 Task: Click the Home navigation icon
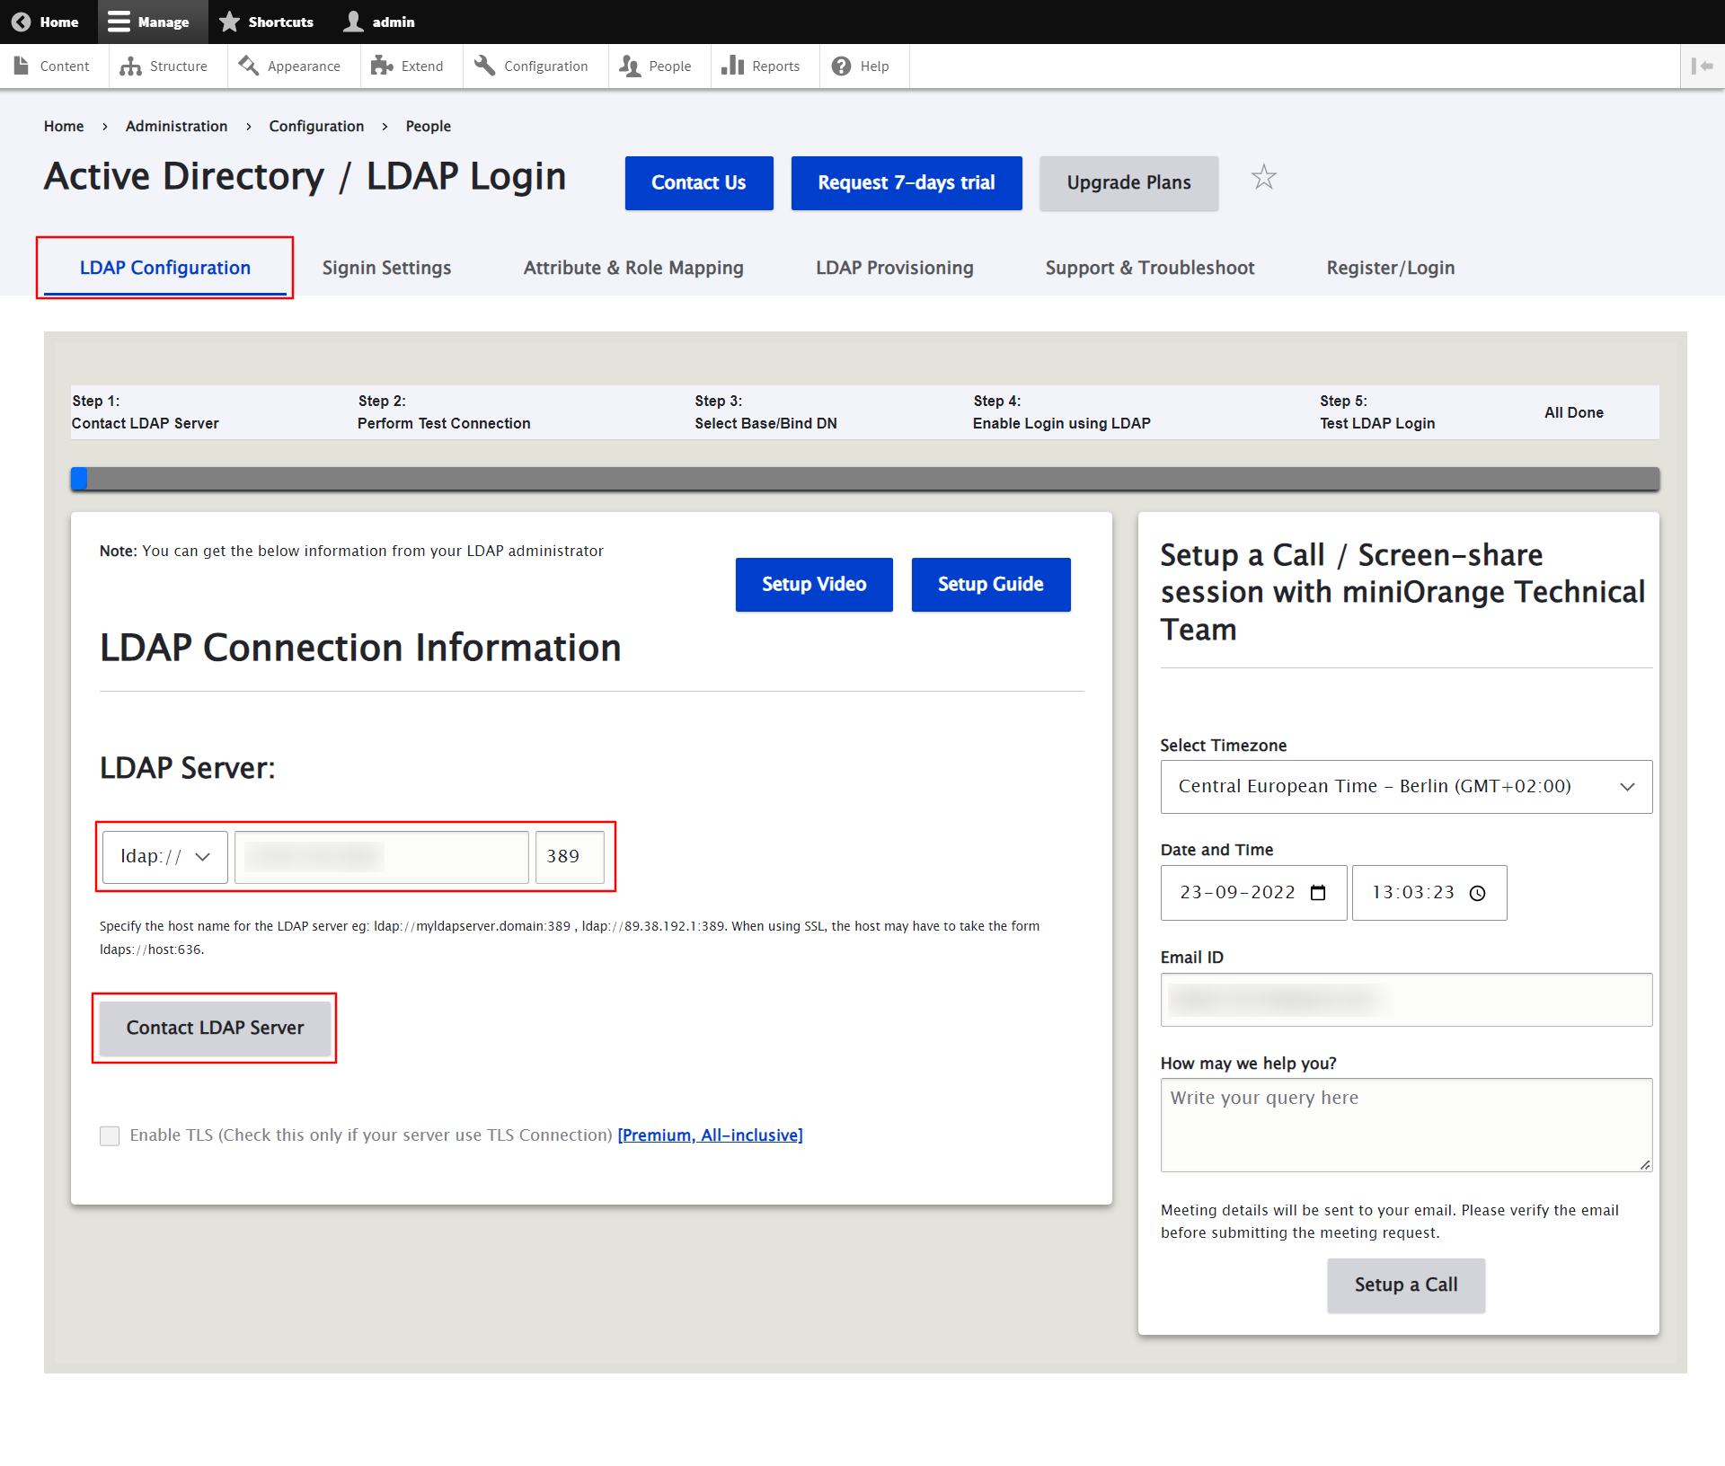click(x=21, y=21)
